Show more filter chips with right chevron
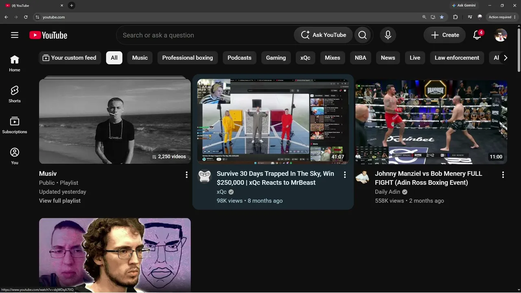 506,58
